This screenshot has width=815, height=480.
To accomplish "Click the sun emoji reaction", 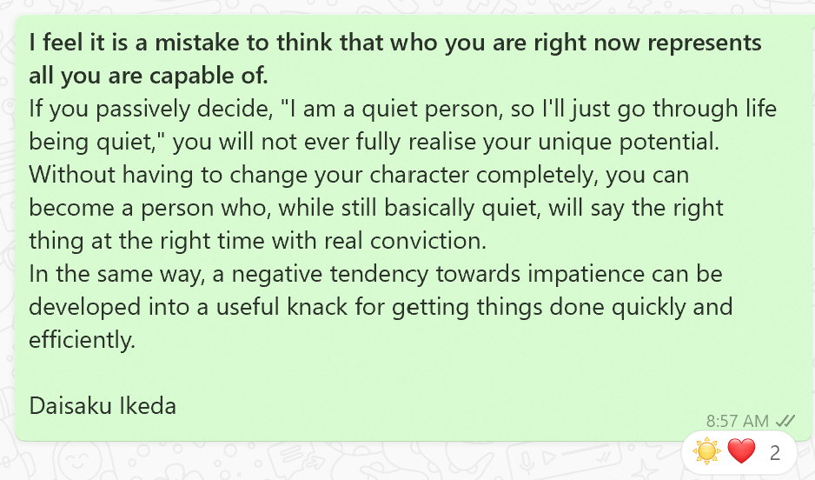I will coord(707,451).
